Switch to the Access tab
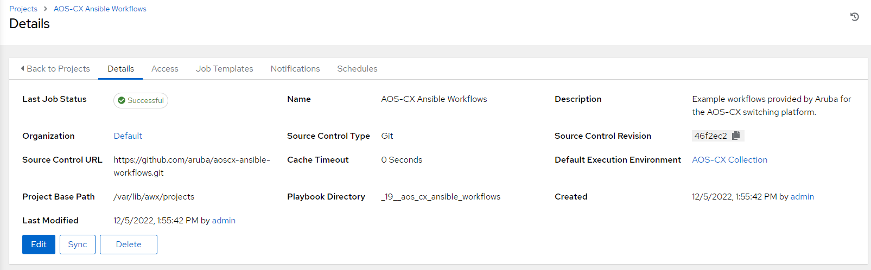Image resolution: width=871 pixels, height=270 pixels. [165, 69]
